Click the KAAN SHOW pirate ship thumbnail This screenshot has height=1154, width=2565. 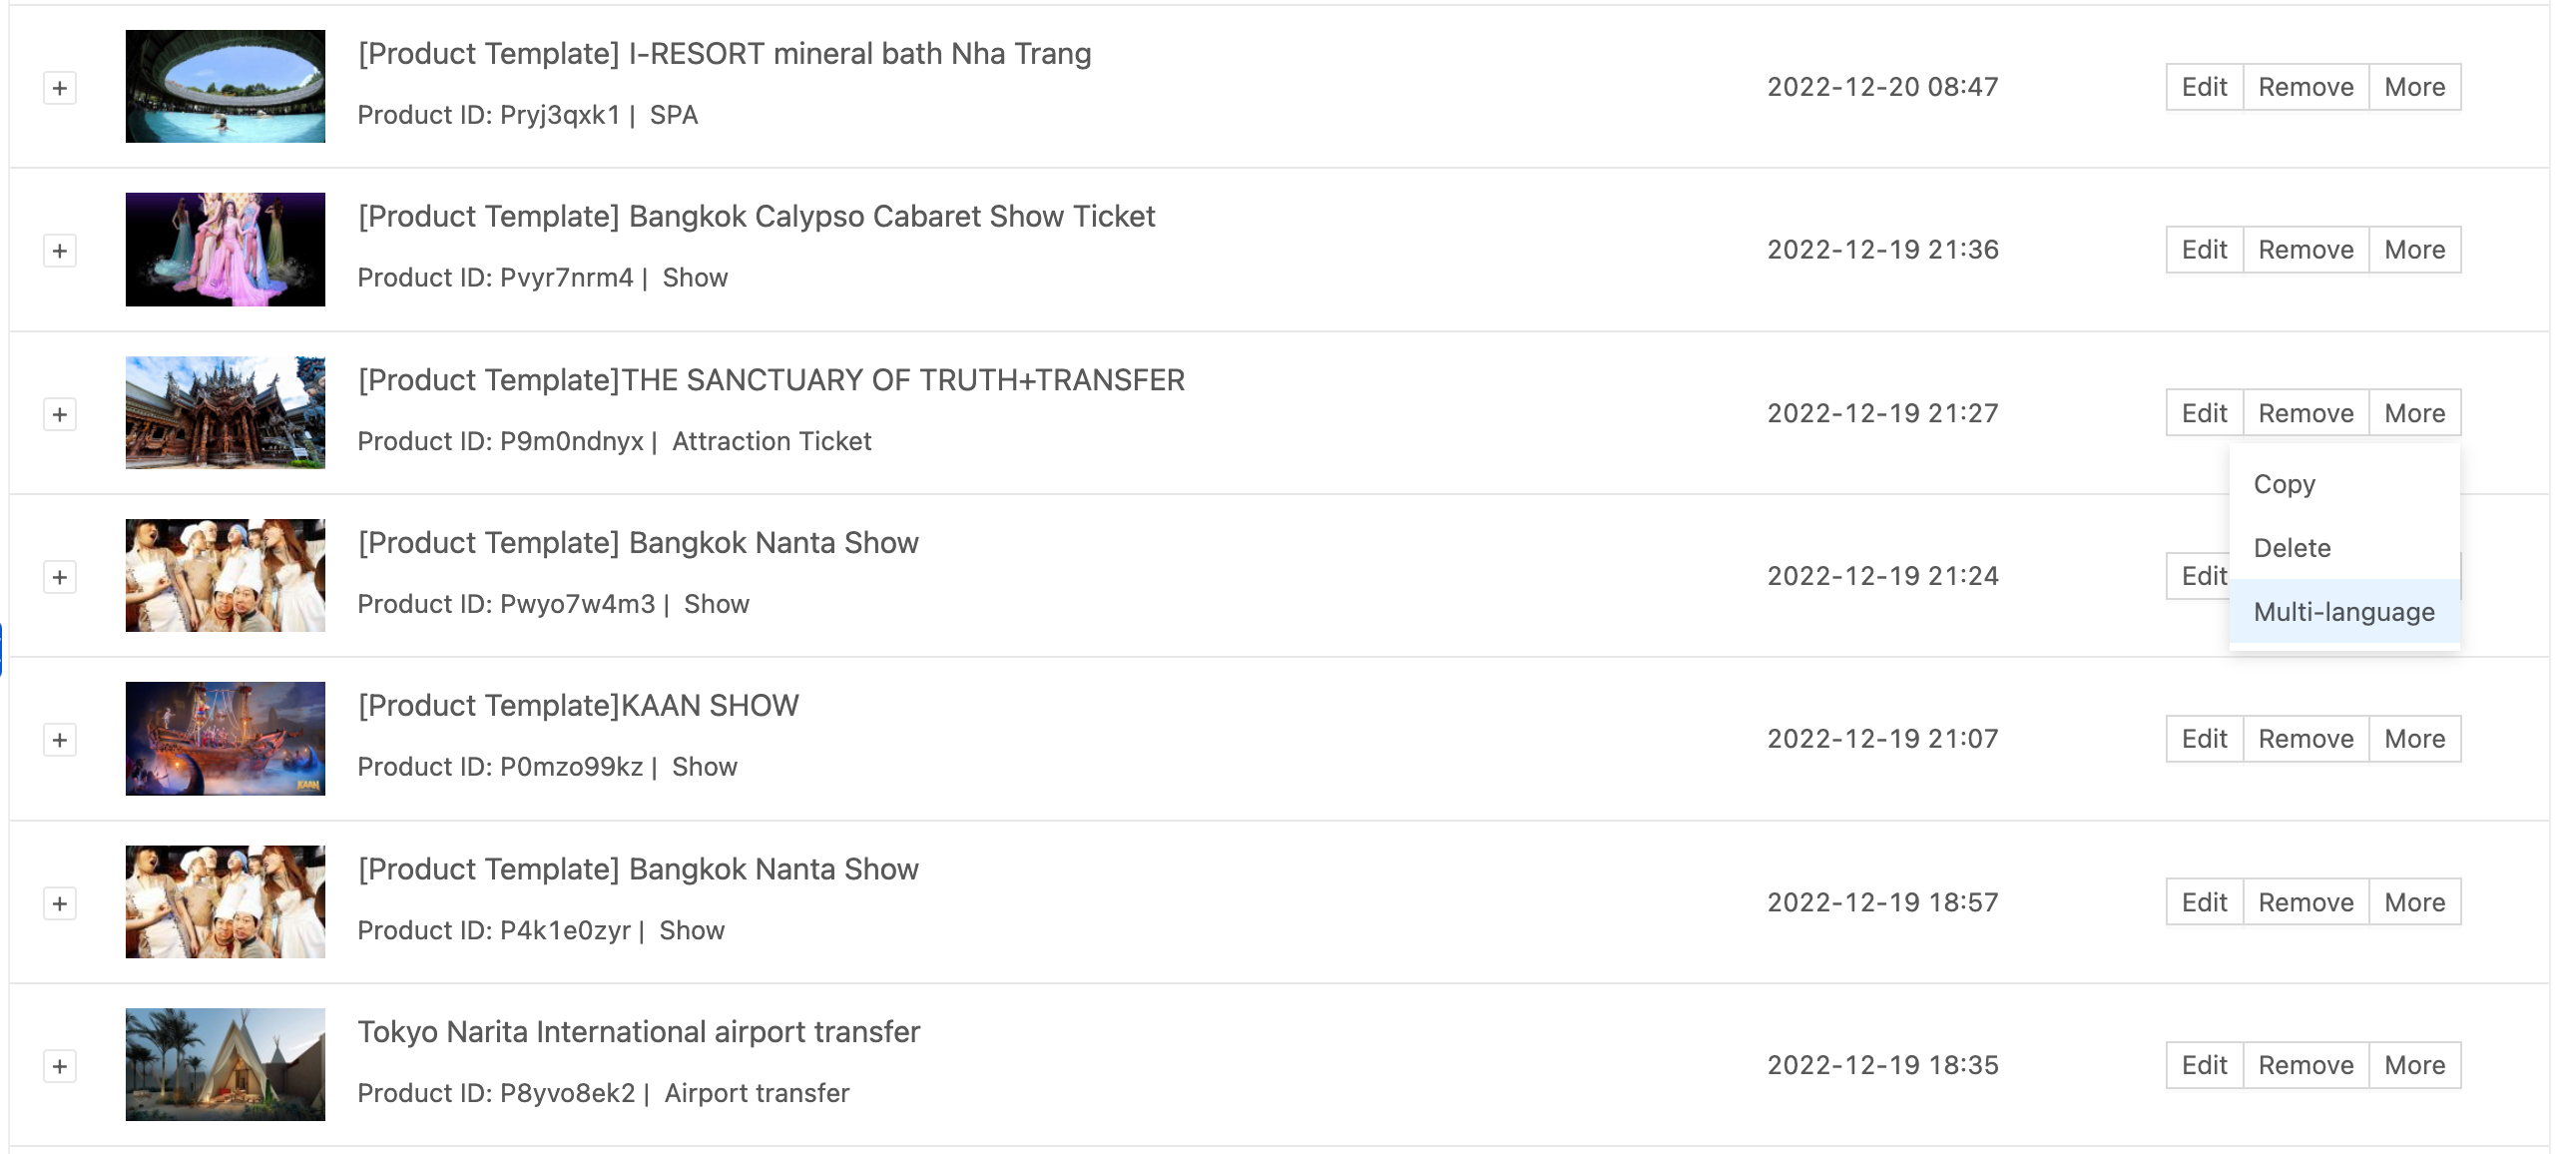(226, 739)
